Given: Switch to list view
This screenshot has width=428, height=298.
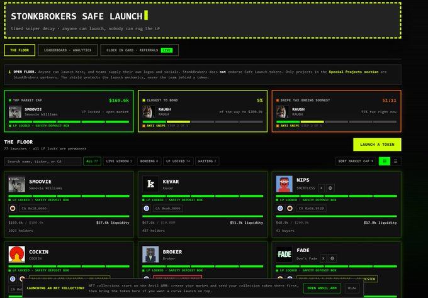Looking at the screenshot, I should pos(395,162).
